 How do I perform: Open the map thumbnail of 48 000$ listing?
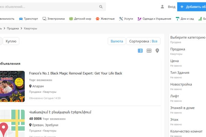click(12, 123)
